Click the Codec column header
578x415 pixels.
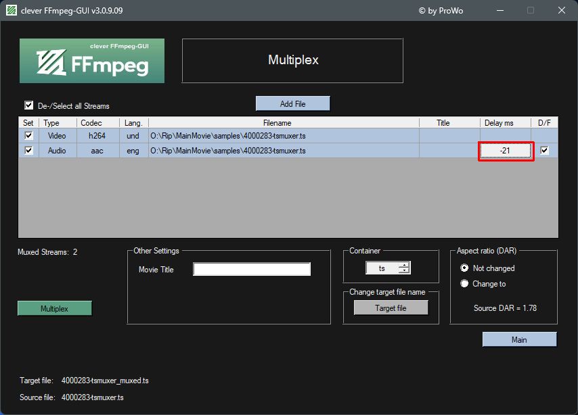point(97,122)
